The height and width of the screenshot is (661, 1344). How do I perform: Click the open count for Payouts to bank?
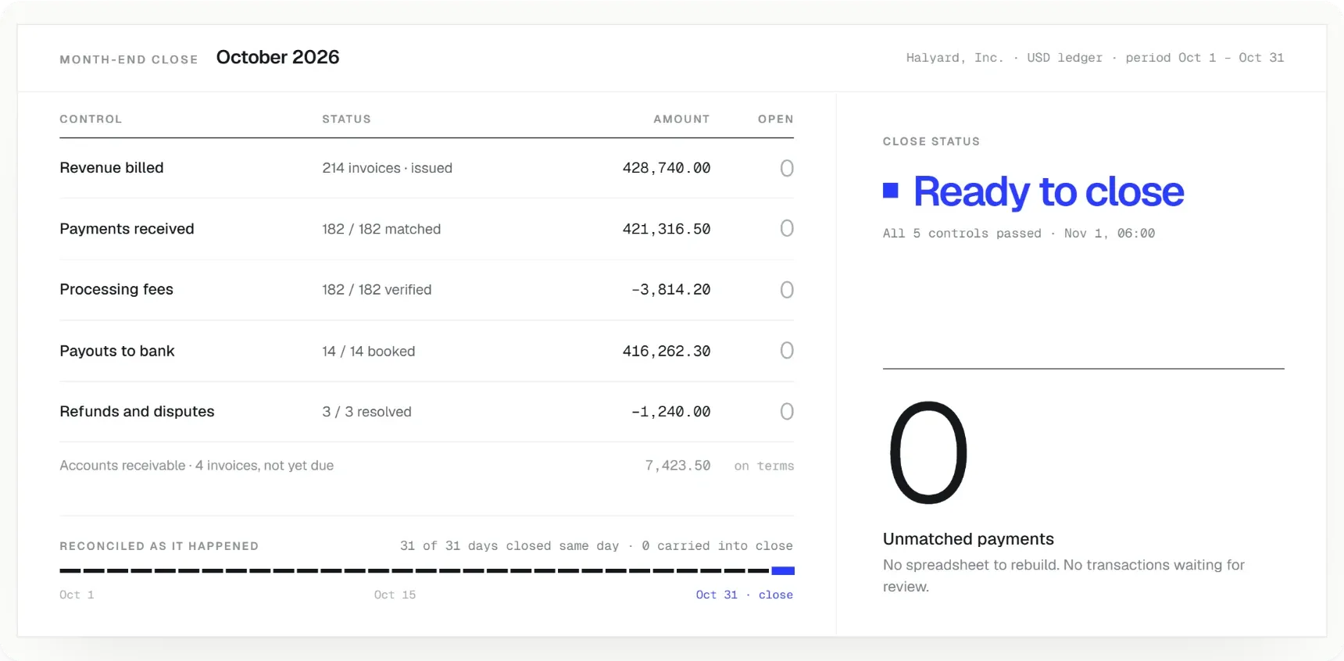tap(787, 350)
